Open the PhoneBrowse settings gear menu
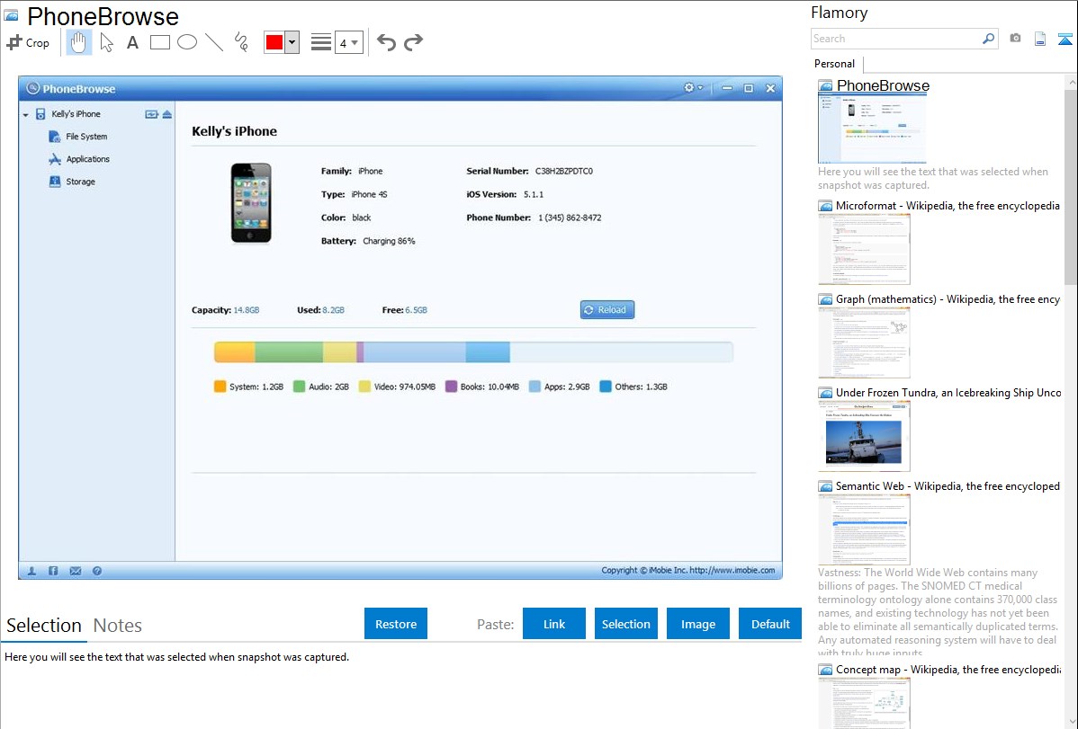This screenshot has width=1078, height=729. (x=692, y=88)
